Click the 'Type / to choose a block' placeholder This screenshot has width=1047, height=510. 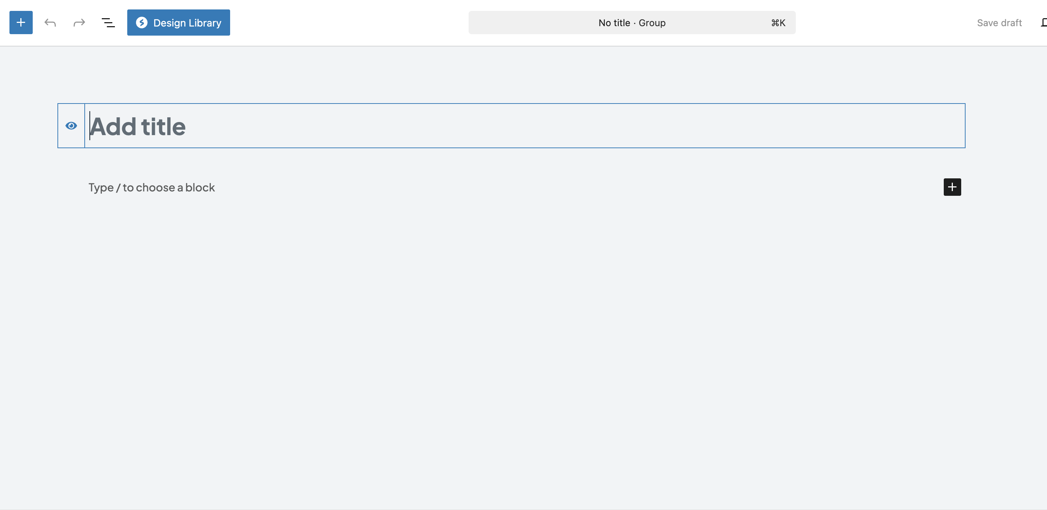(152, 187)
